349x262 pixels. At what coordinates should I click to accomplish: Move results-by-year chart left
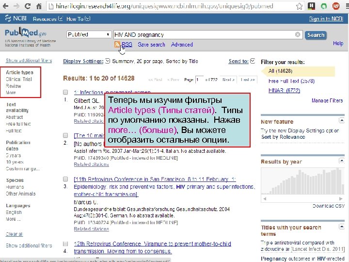coord(265,198)
